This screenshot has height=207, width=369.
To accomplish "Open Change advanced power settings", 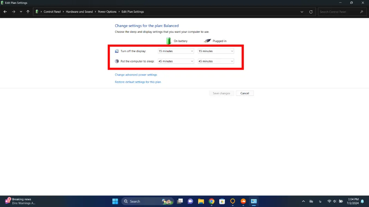I will 136,75.
